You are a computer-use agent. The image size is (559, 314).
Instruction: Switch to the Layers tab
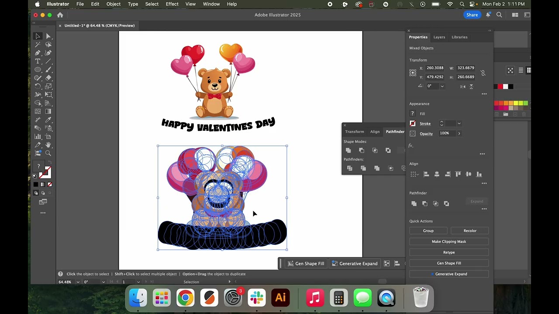tap(439, 37)
